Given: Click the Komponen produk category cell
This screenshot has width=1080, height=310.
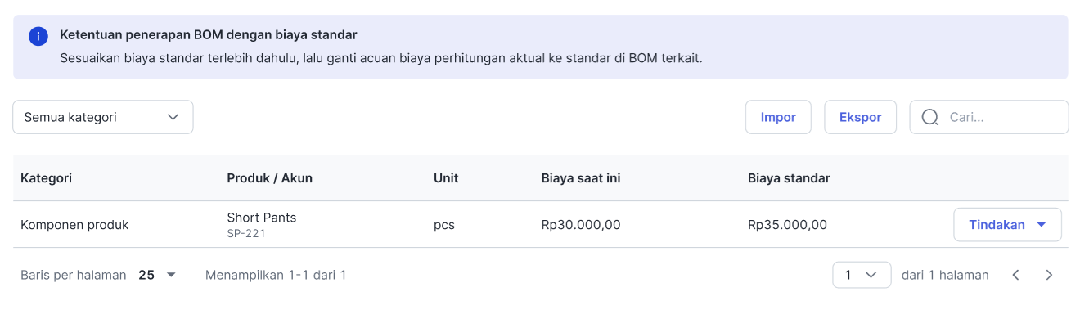Looking at the screenshot, I should click(74, 225).
